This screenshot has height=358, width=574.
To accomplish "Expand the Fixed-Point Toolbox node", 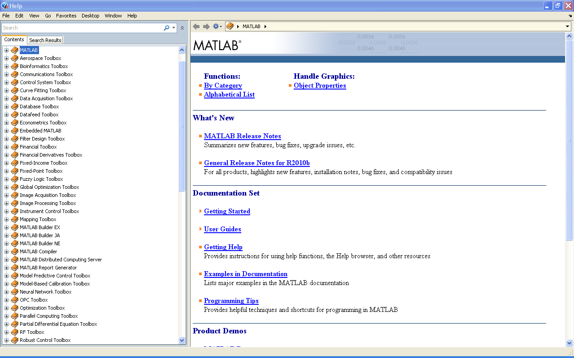I will pos(7,171).
